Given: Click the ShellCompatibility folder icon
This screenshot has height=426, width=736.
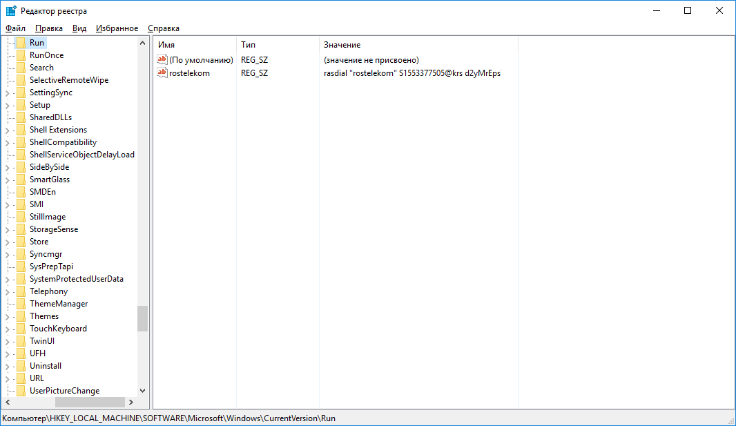Looking at the screenshot, I should 21,142.
